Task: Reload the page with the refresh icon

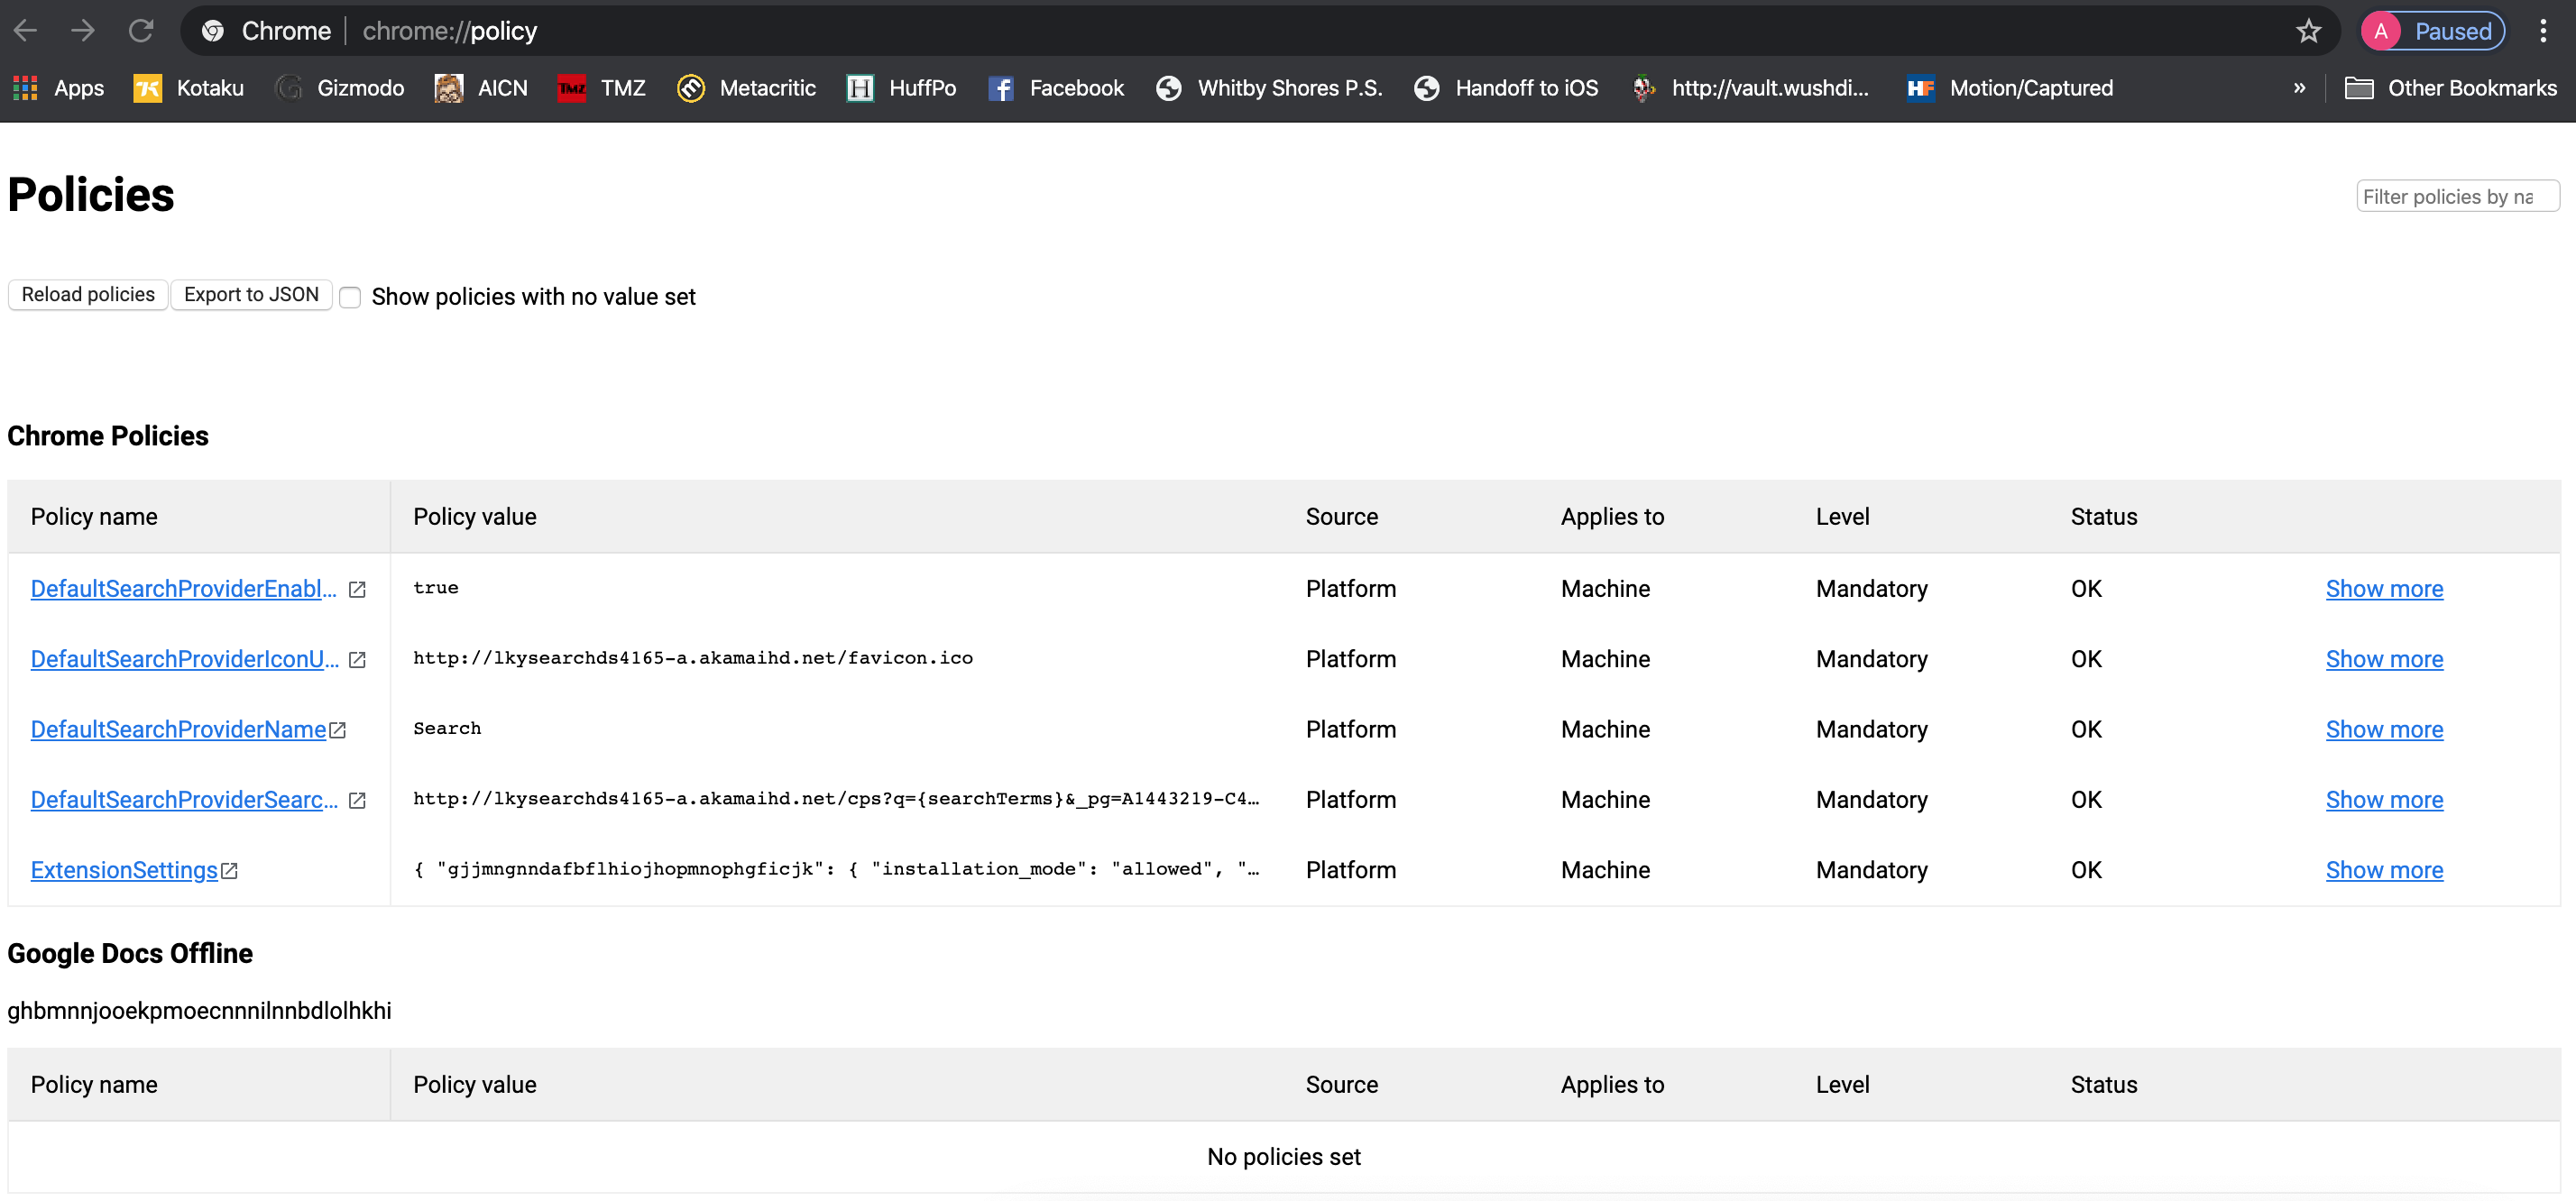Action: (x=141, y=31)
